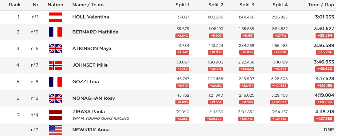The image size is (339, 136).
Task: Click the DNF result for Anna Newkirk
Action: (329, 130)
